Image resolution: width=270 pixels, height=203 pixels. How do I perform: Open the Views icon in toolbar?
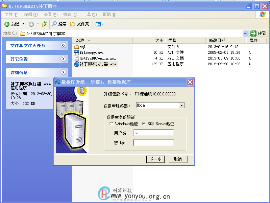point(98,24)
